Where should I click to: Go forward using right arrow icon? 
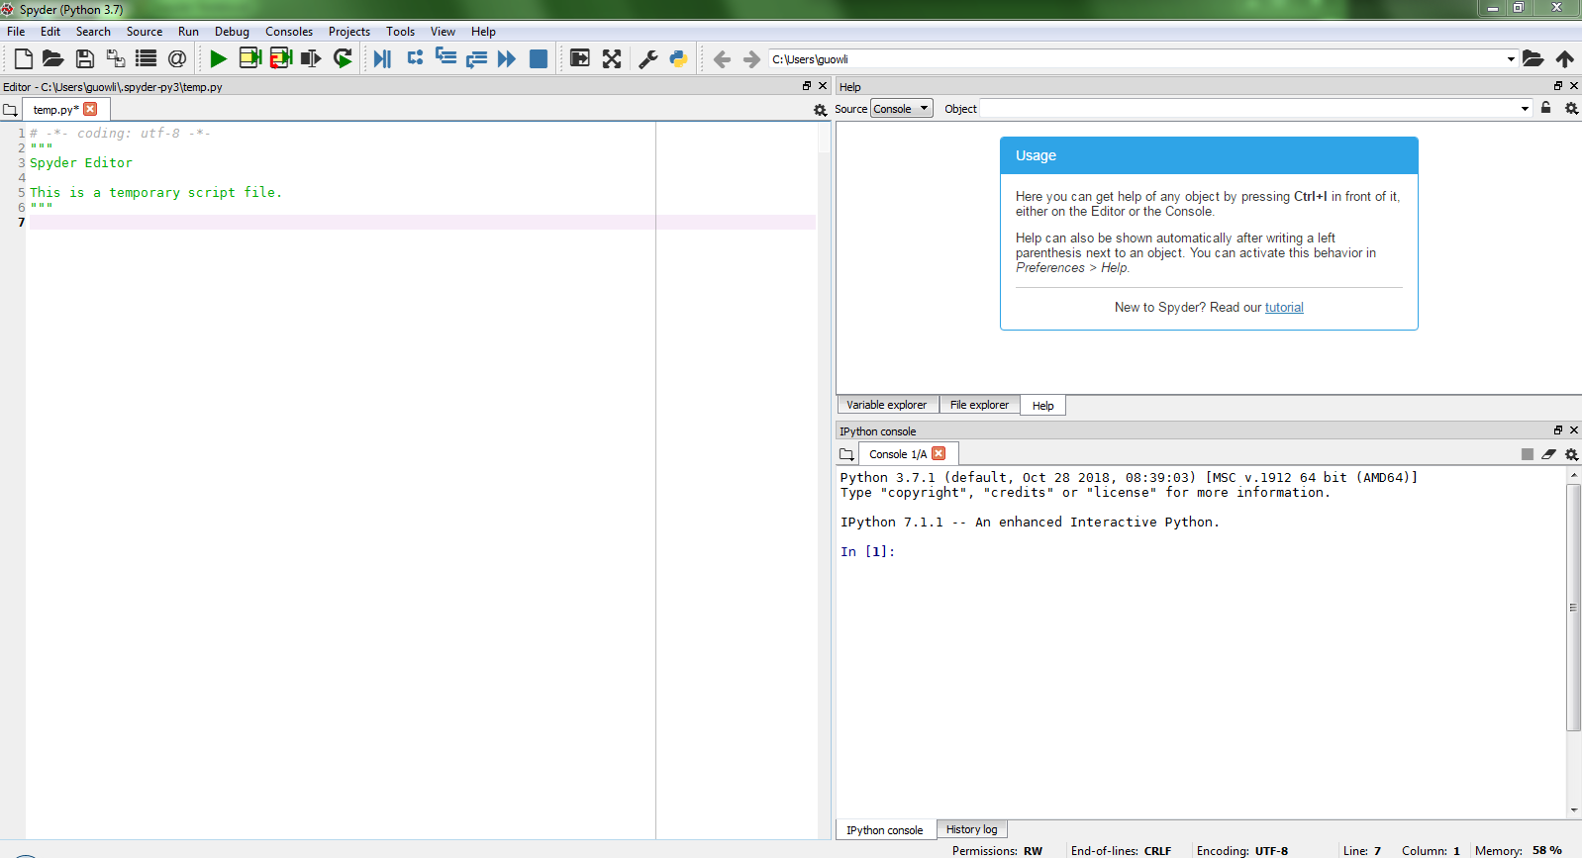tap(752, 59)
